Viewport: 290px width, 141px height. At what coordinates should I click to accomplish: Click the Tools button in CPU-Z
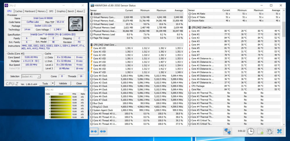(45, 84)
